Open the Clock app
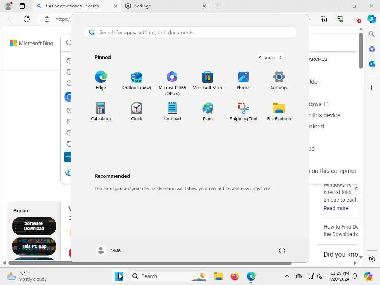The width and height of the screenshot is (380, 285). [137, 111]
